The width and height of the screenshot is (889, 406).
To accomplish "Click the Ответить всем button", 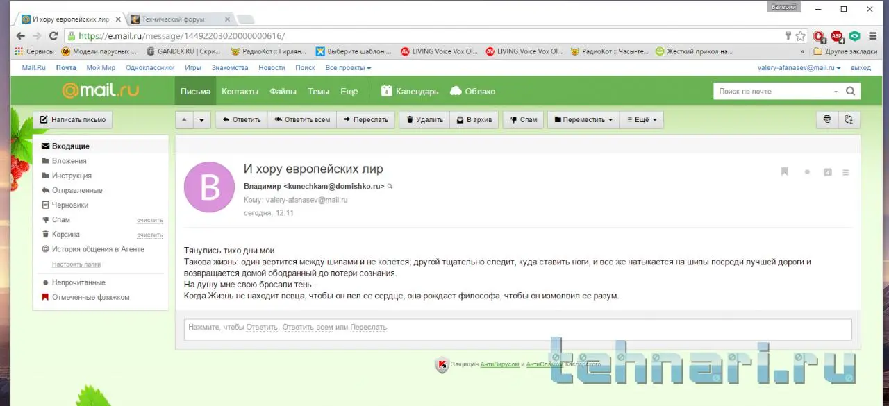I will [301, 119].
